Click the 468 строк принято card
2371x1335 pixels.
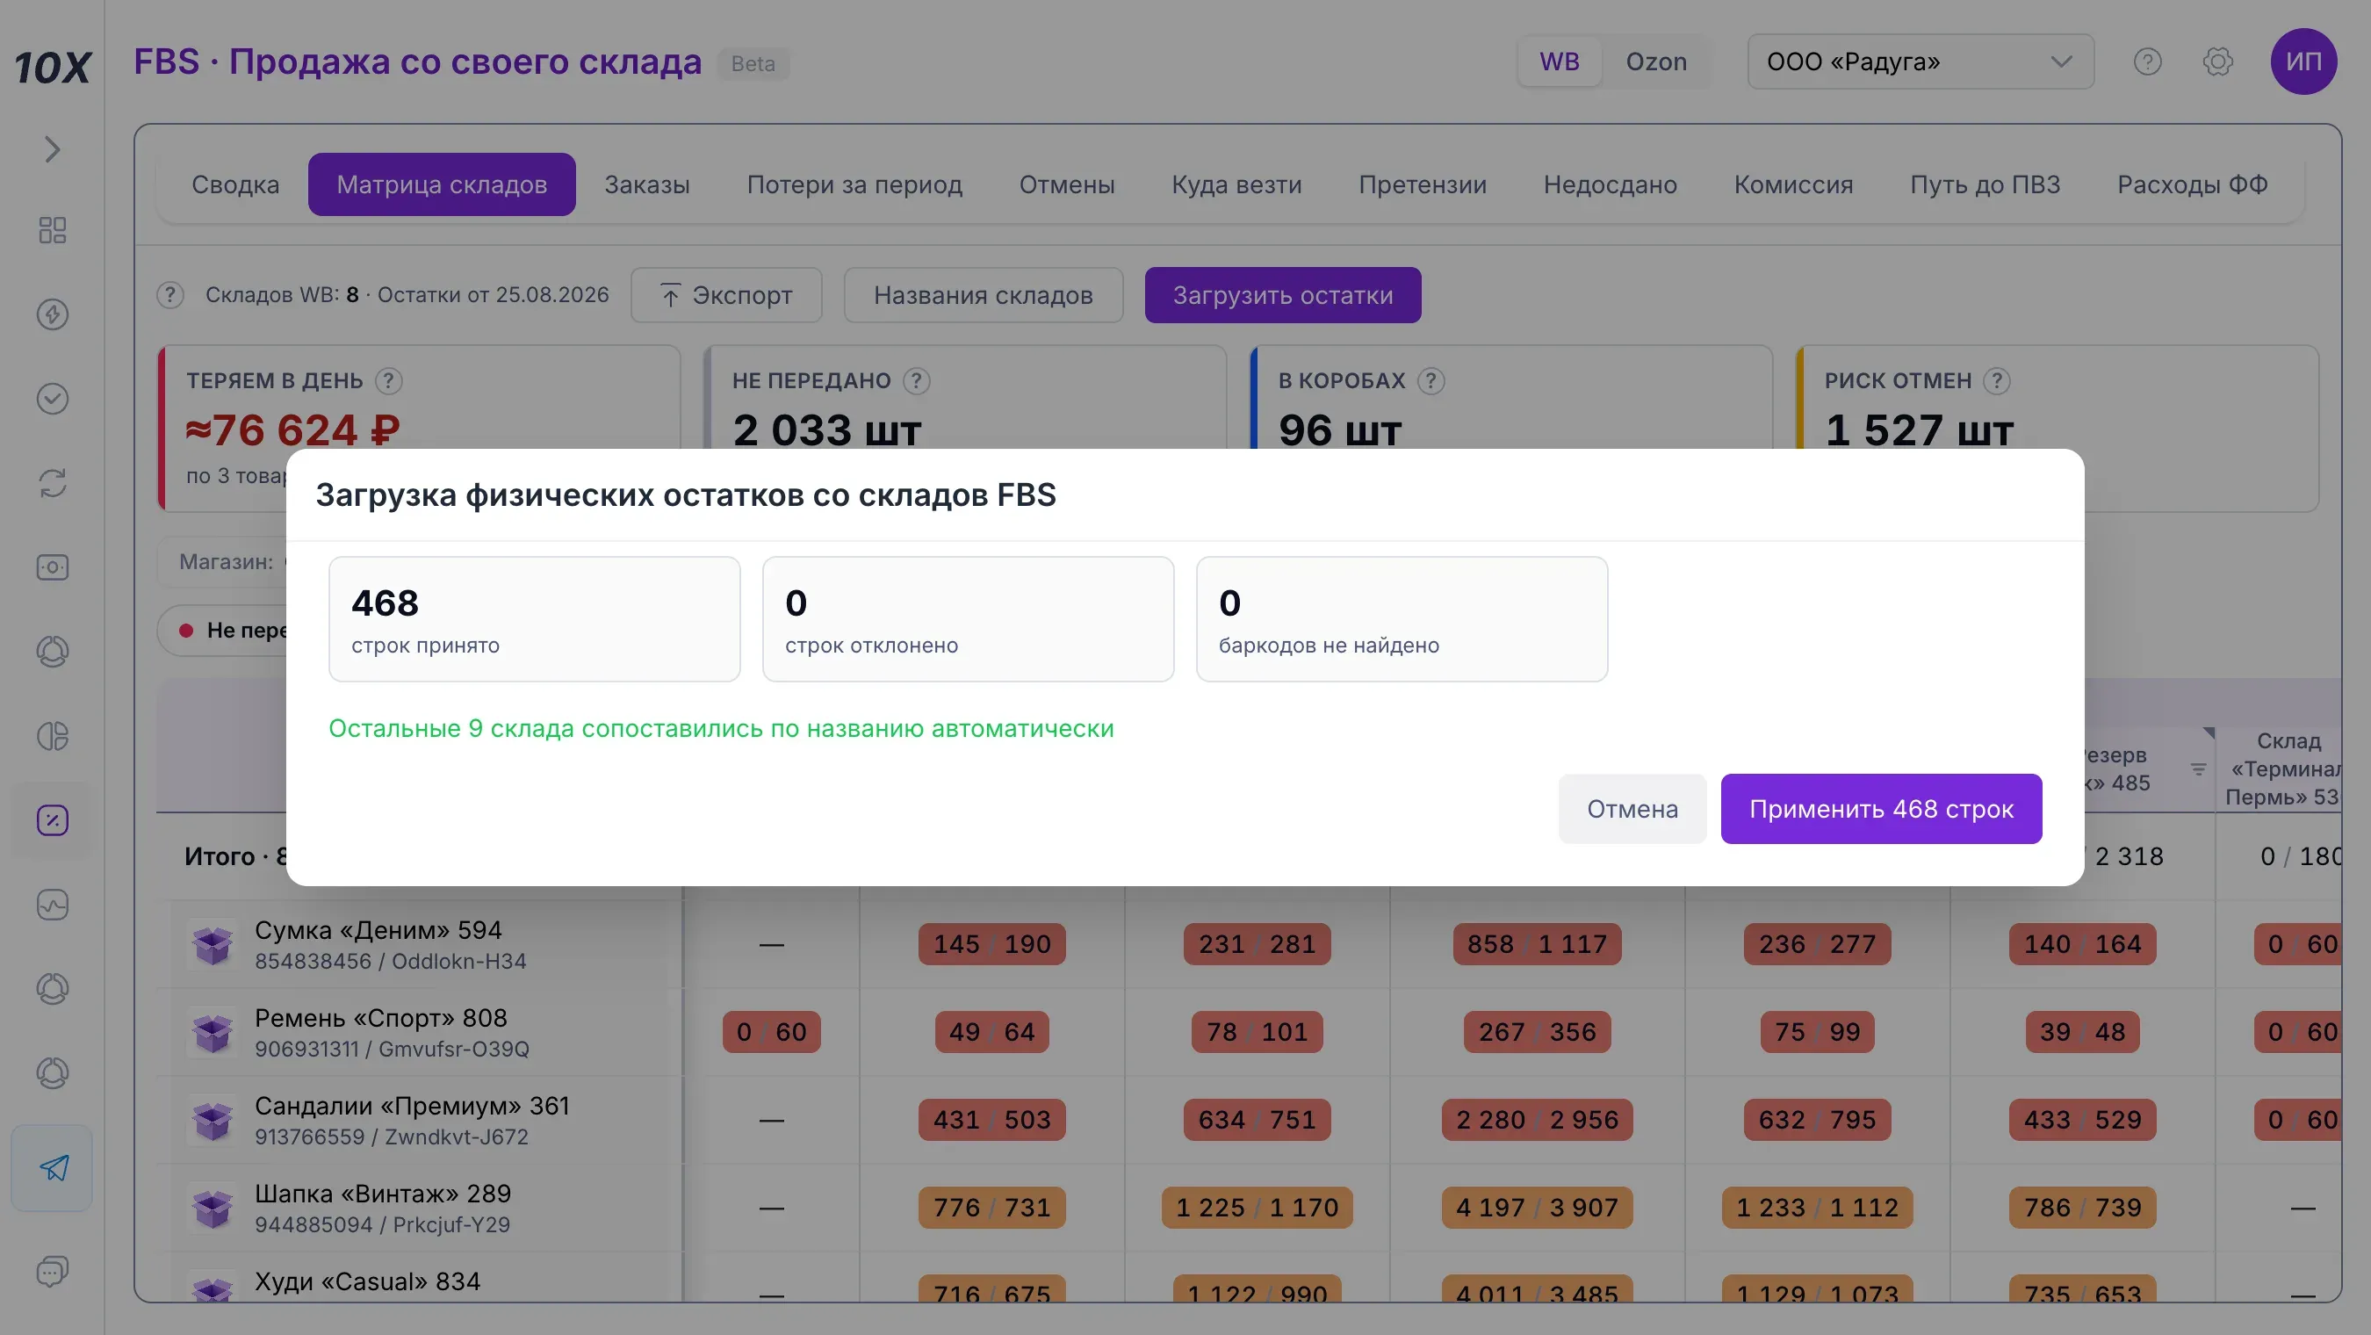point(535,618)
